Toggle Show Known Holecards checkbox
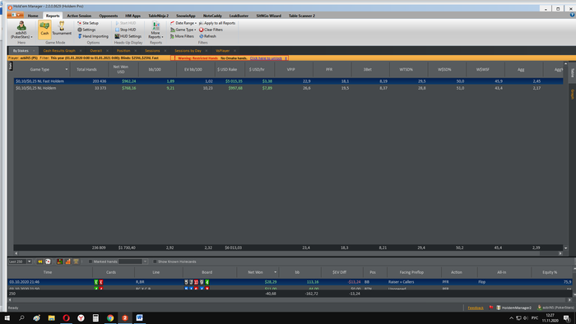576x324 pixels. (155, 262)
